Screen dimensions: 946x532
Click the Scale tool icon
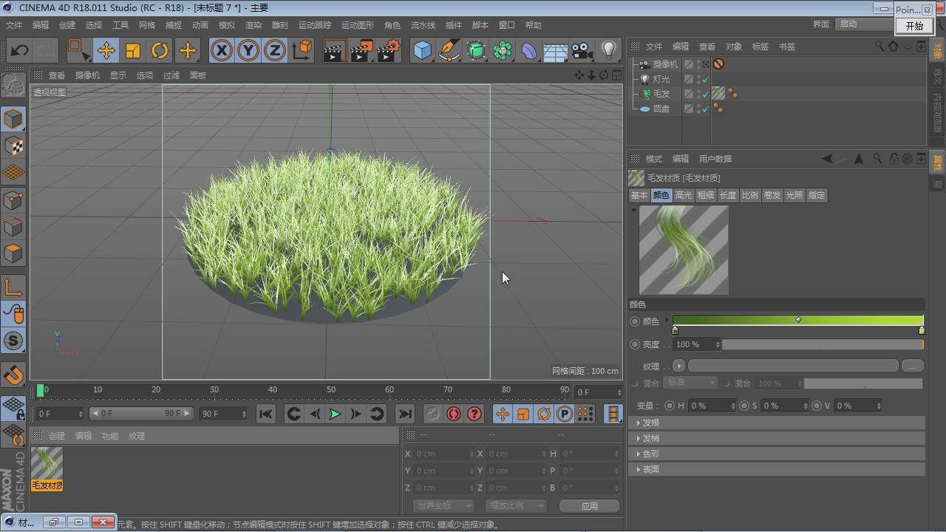(x=133, y=50)
